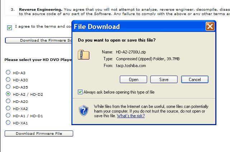Click the Download the Firmware Software button

38,40
